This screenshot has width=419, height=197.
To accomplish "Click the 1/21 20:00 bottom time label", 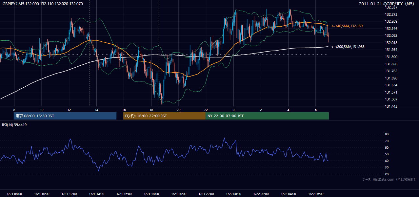I will tap(179, 194).
